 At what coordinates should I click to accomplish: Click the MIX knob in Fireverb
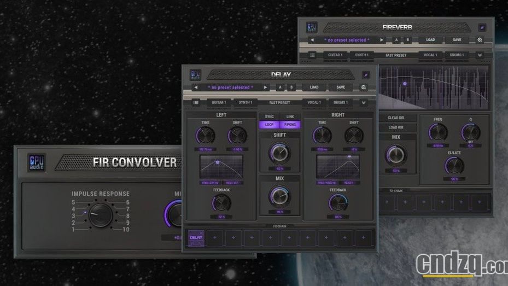(396, 155)
